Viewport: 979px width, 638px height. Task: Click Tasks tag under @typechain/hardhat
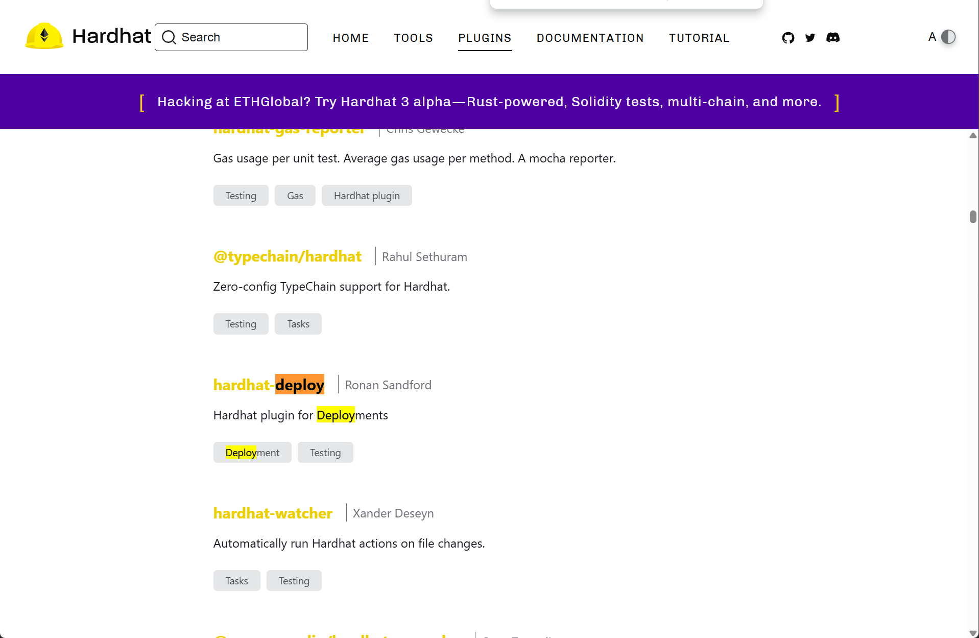pos(298,324)
